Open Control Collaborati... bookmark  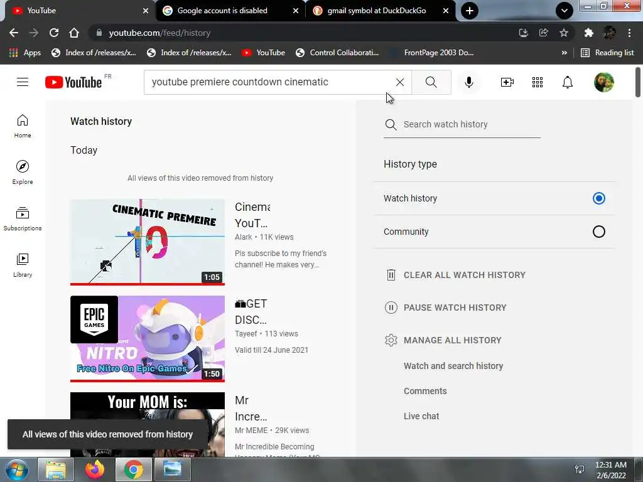337,53
